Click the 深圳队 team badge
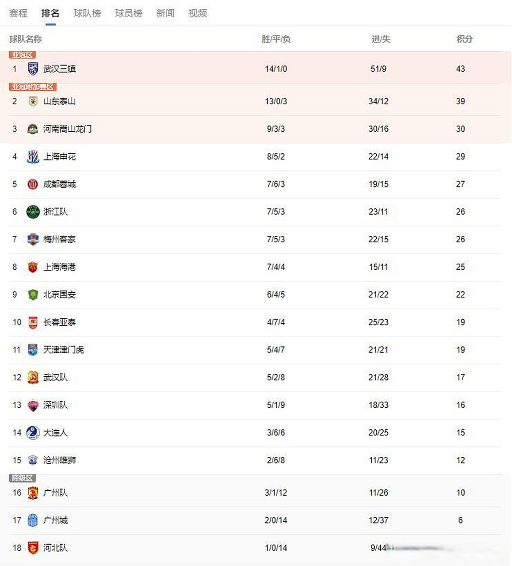The width and height of the screenshot is (512, 566). (x=33, y=405)
